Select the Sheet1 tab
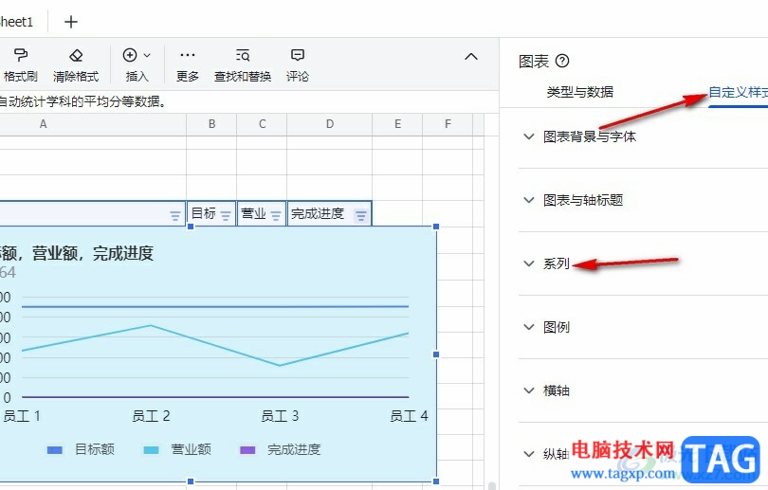The width and height of the screenshot is (768, 490). (17, 22)
